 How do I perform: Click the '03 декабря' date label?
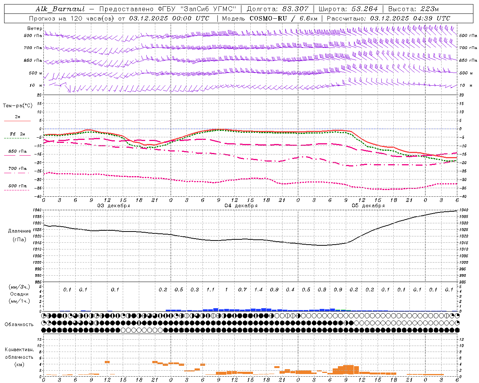[114, 206]
